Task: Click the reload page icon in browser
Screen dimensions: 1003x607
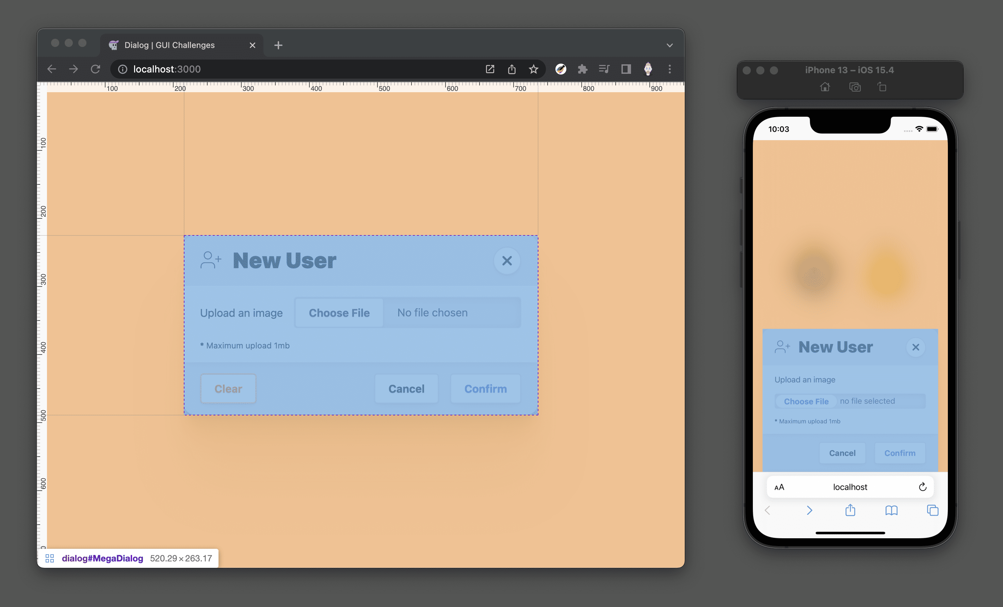Action: coord(97,69)
